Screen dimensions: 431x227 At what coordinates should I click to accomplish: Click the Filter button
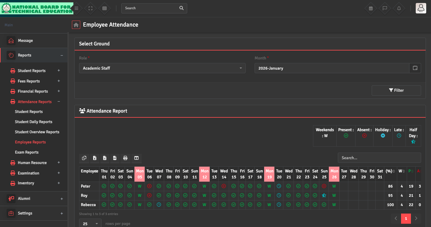tap(396, 90)
